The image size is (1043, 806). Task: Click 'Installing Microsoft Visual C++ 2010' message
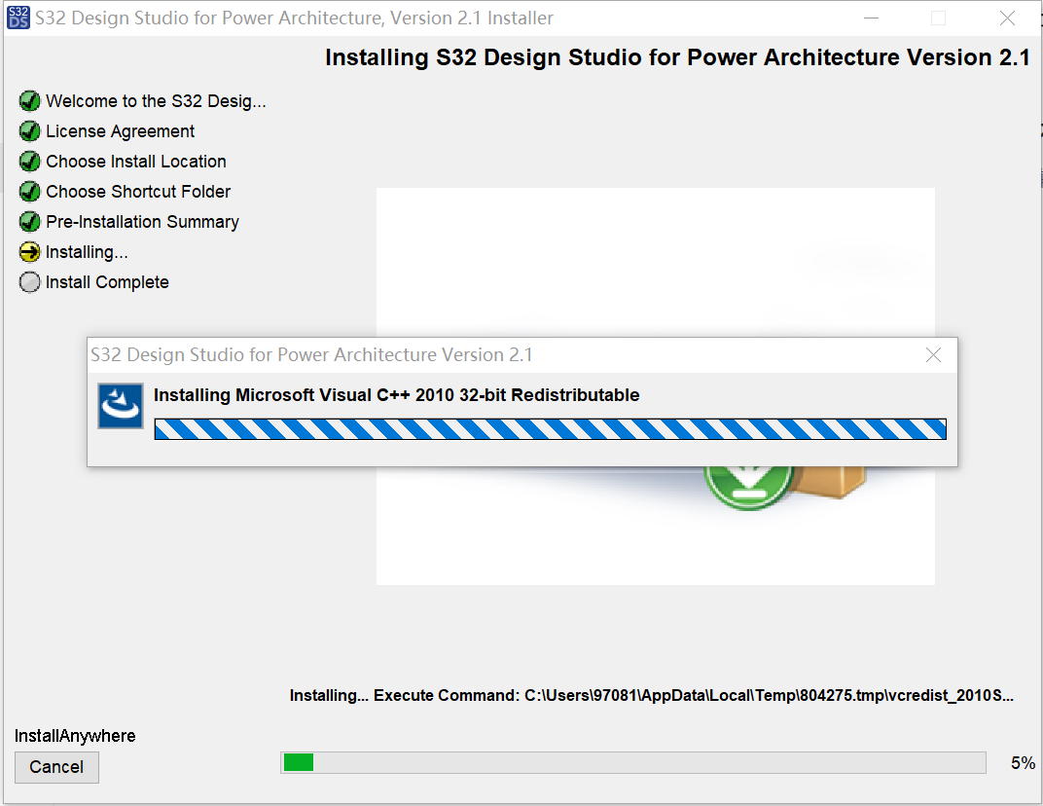396,394
